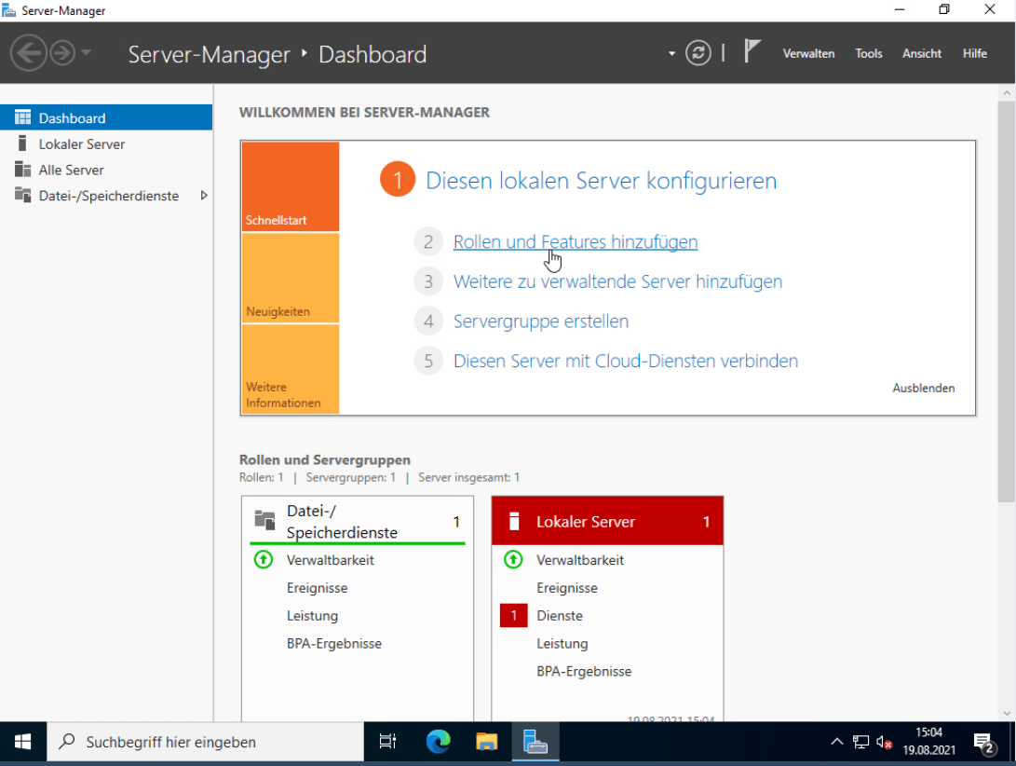1016x766 pixels.
Task: Open the notifications flag
Action: click(x=751, y=51)
